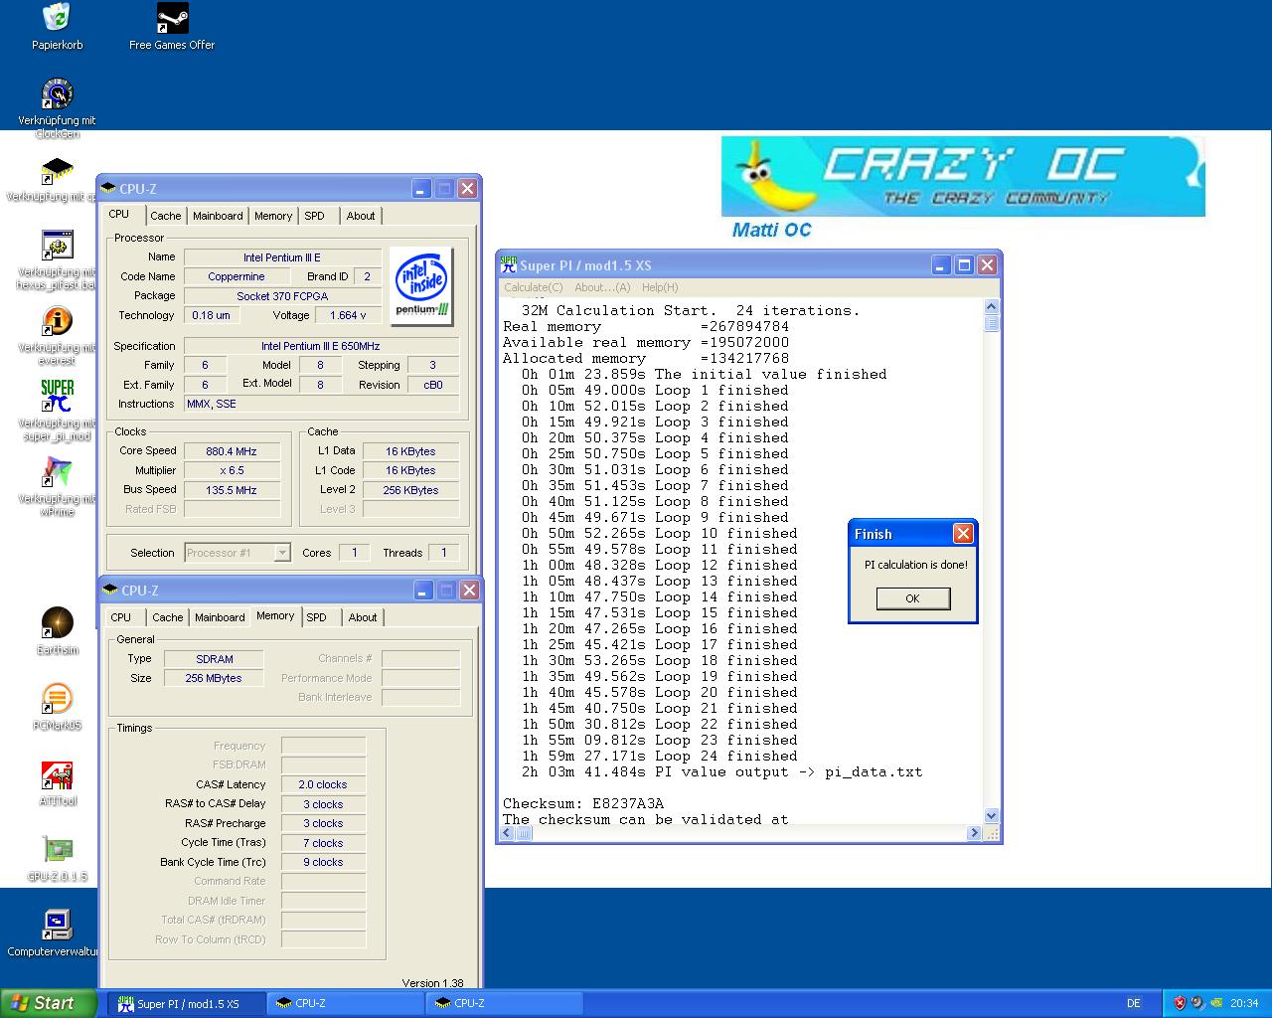Select SPD tab in lower CPU-Z window
Viewport: 1272px width, 1018px height.
[316, 617]
